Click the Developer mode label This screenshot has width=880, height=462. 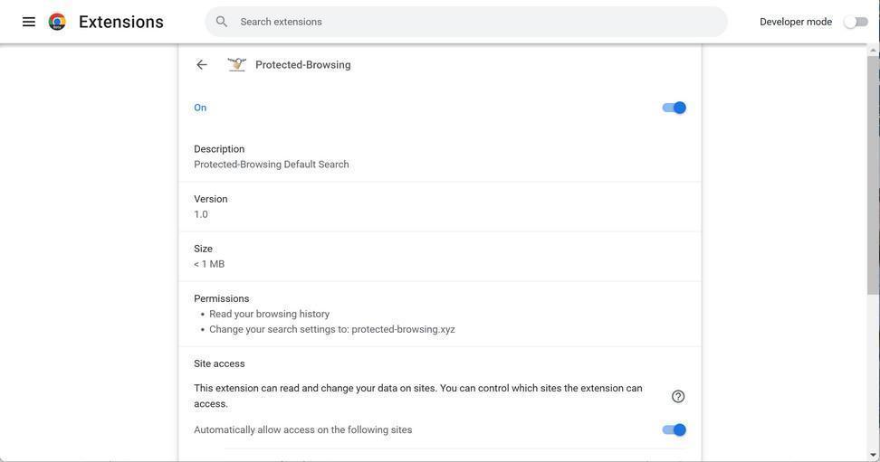click(796, 22)
